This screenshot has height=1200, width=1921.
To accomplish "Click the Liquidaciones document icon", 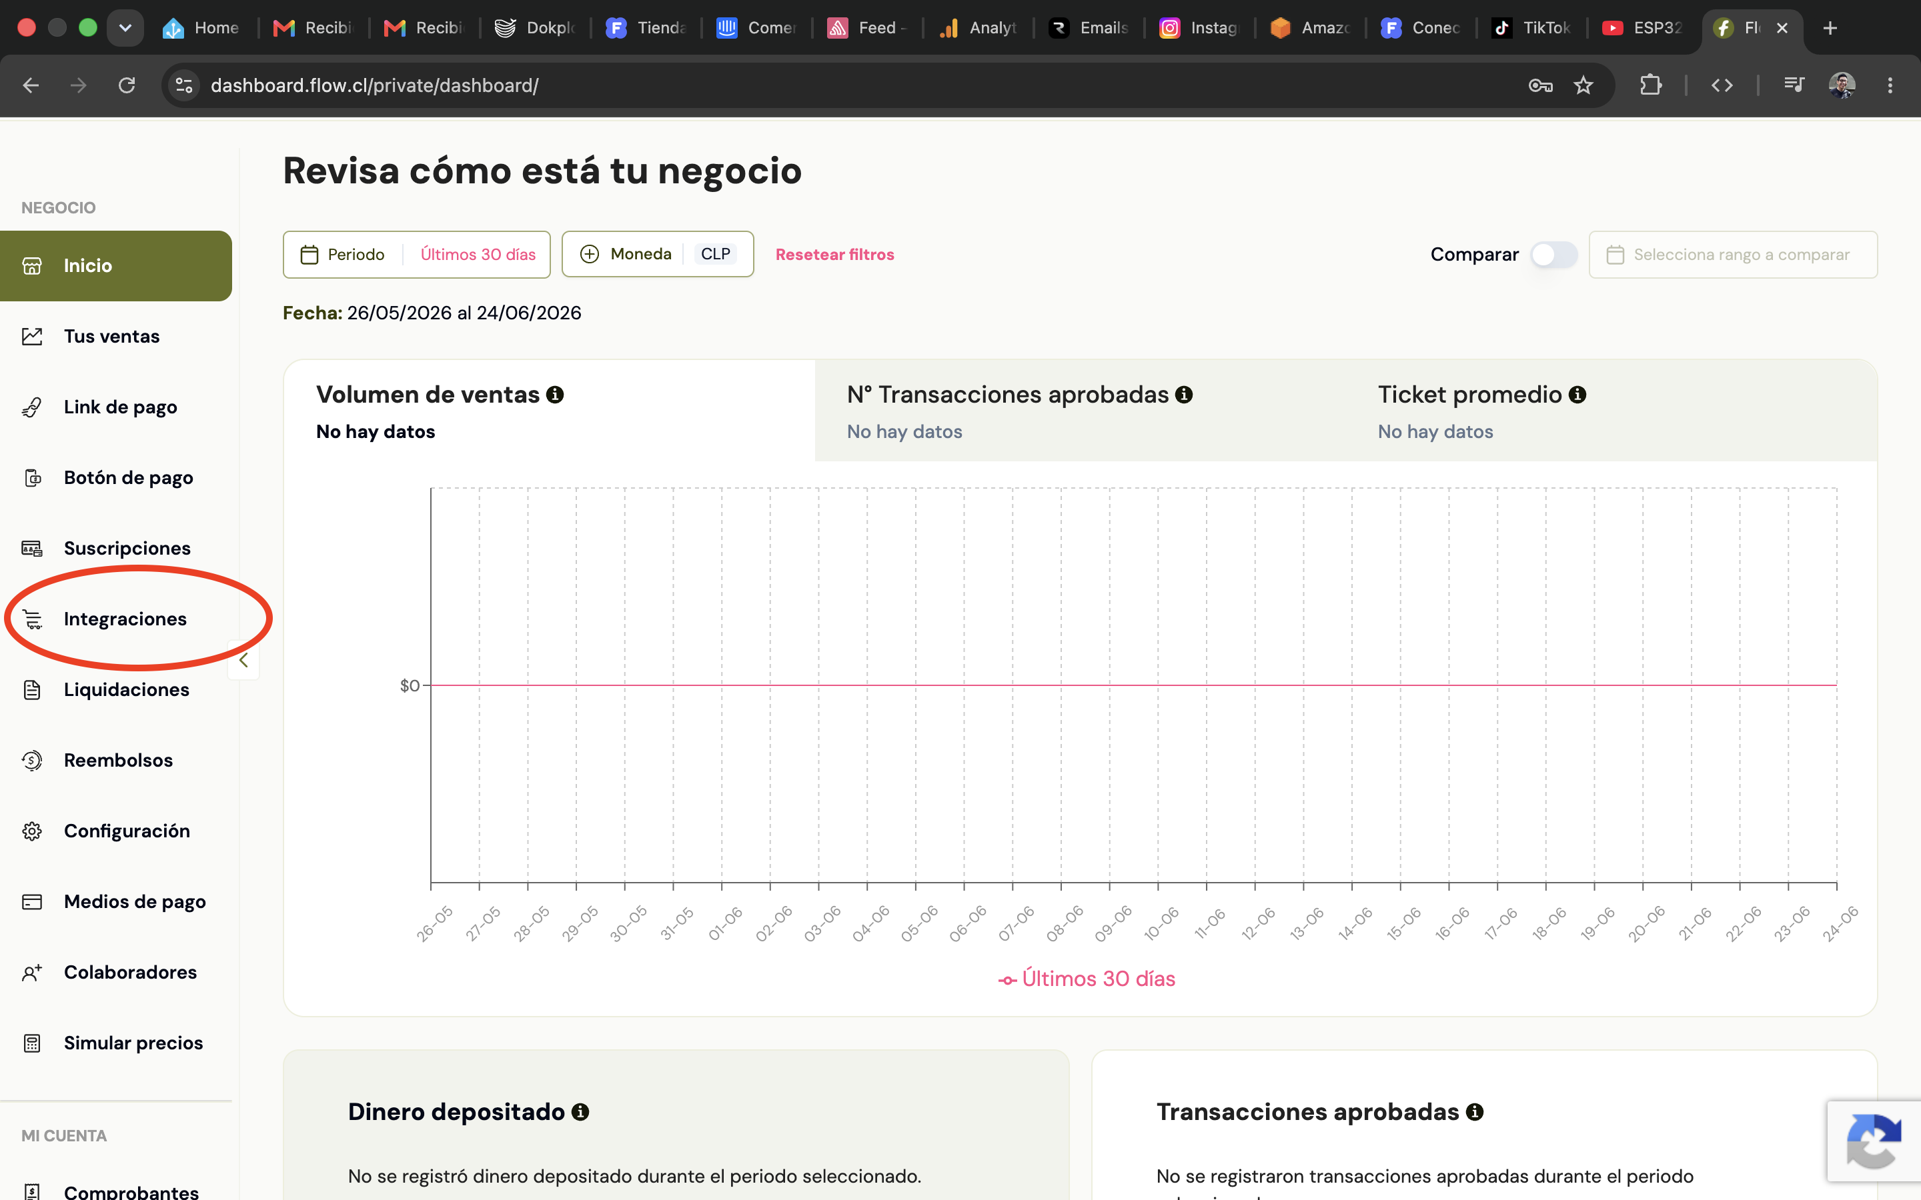I will click(32, 690).
